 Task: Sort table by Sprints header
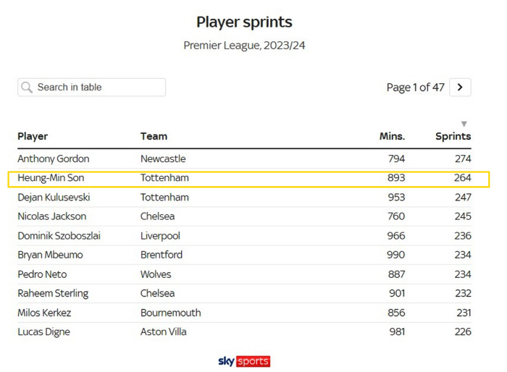[x=453, y=136]
